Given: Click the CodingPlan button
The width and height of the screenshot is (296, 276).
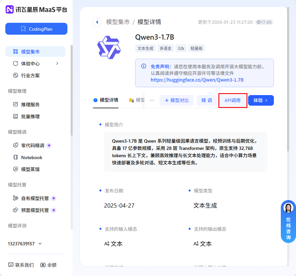Looking at the screenshot, I should click(x=36, y=29).
